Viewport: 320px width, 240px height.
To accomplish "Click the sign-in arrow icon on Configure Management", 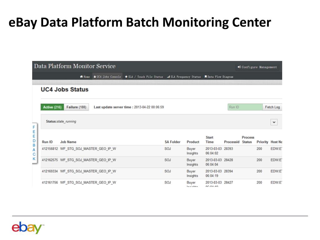I will click(239, 67).
